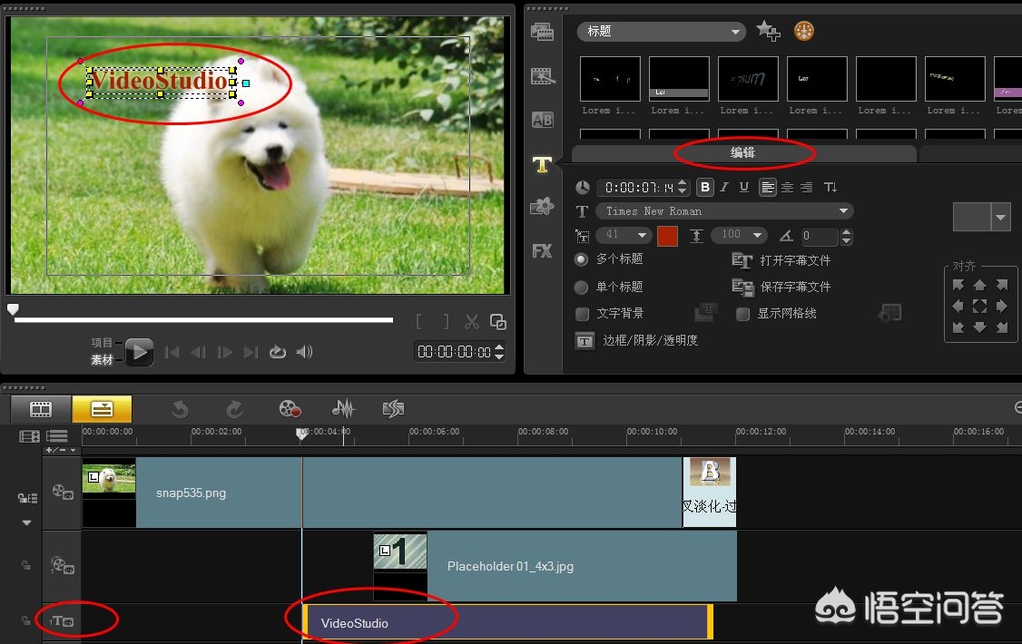This screenshot has width=1022, height=644.
Task: Adjust the rotation angle stepper
Action: pyautogui.click(x=846, y=236)
